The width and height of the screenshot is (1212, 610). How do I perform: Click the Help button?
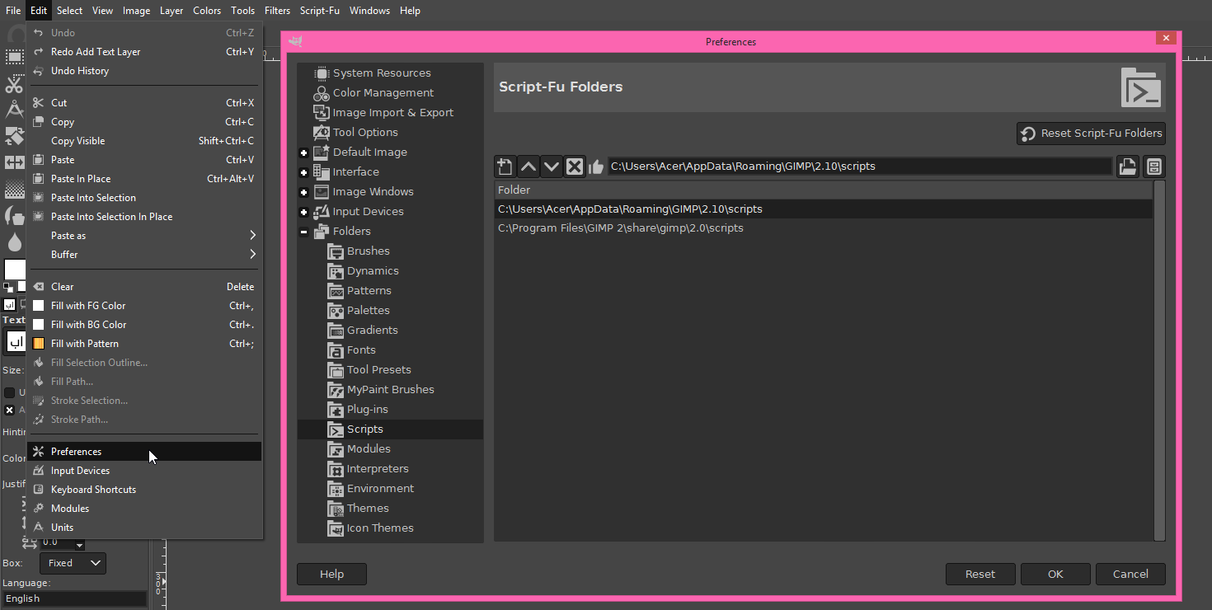(x=331, y=575)
